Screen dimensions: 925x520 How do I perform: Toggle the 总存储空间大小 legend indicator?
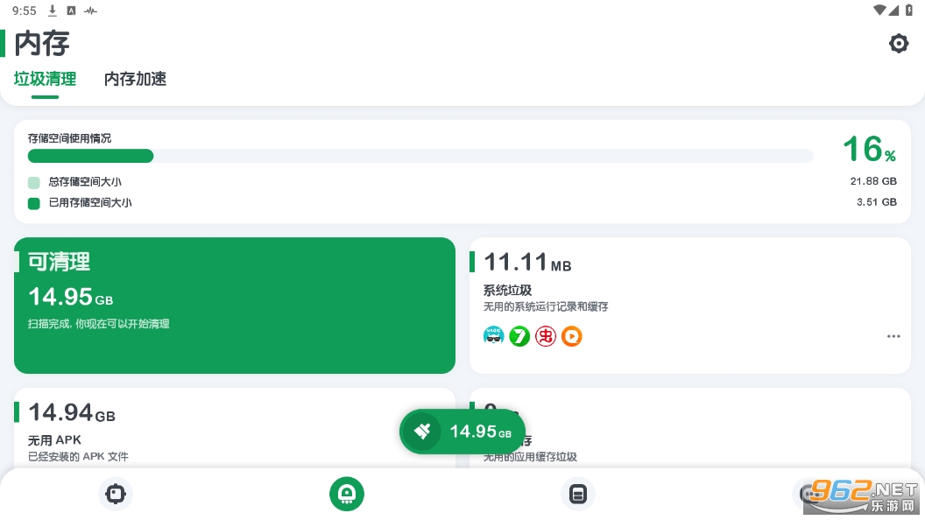(x=33, y=182)
